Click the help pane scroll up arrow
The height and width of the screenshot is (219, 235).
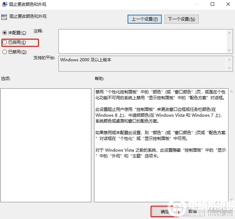coord(231,91)
